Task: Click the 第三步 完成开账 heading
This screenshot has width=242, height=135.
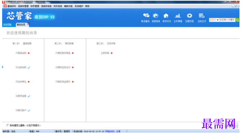Action: [106, 44]
